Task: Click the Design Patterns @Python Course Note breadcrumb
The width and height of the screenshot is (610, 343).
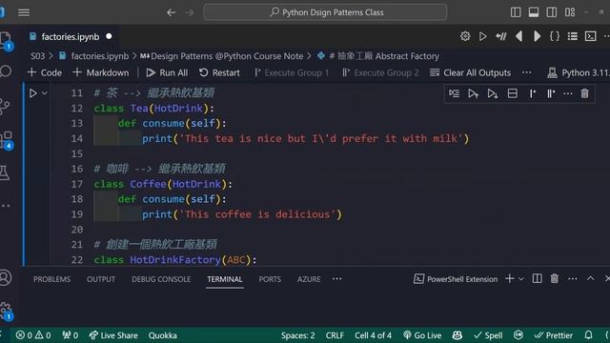Action: (x=227, y=56)
